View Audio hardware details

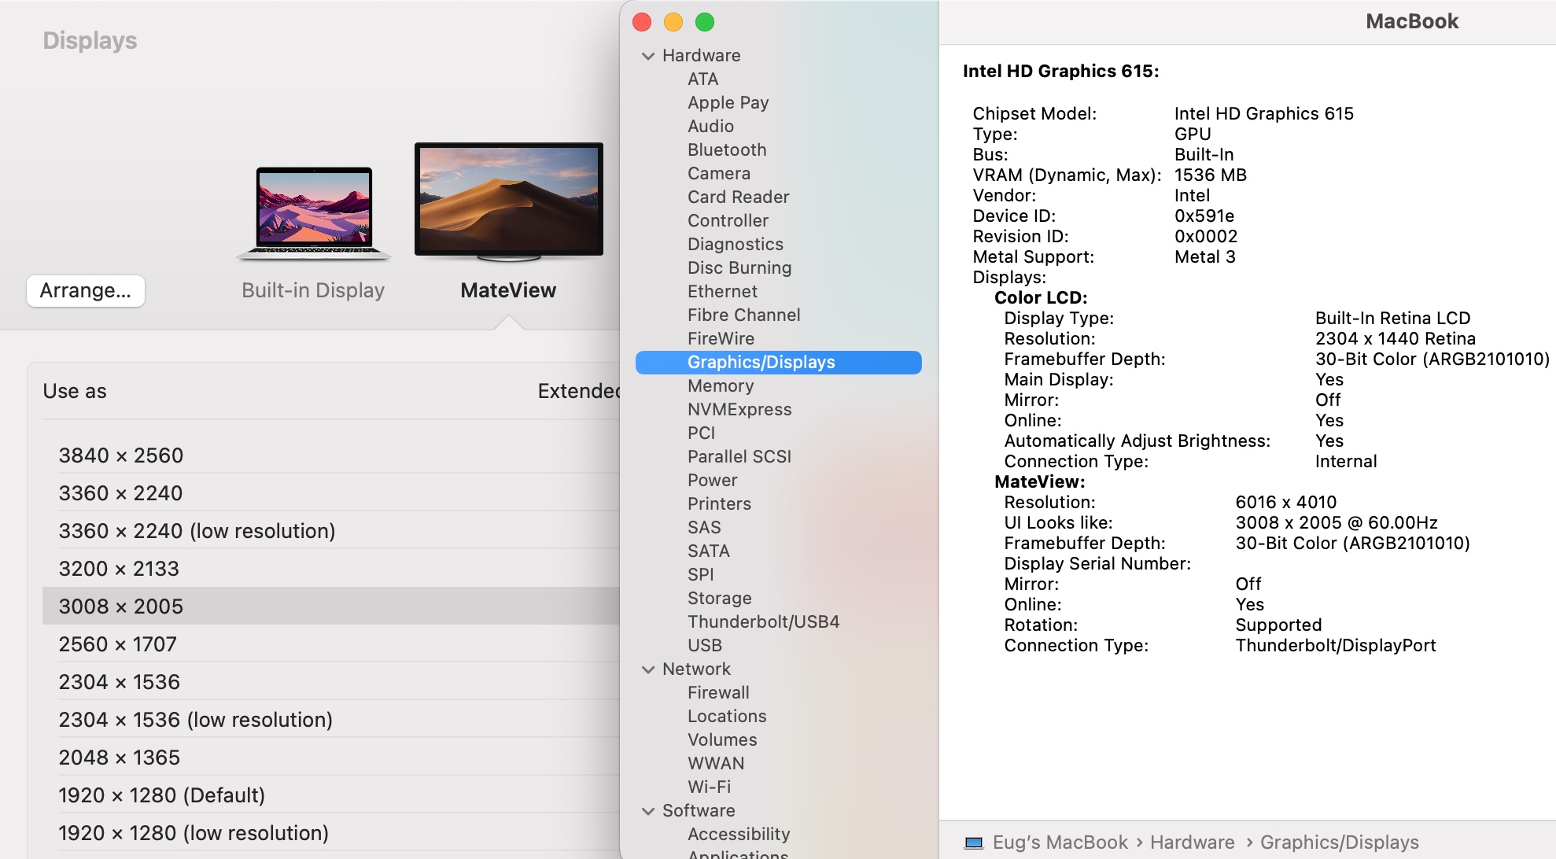[x=710, y=126]
